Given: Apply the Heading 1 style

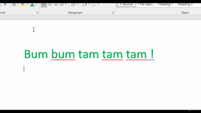Looking at the screenshot, I should click(166, 4).
